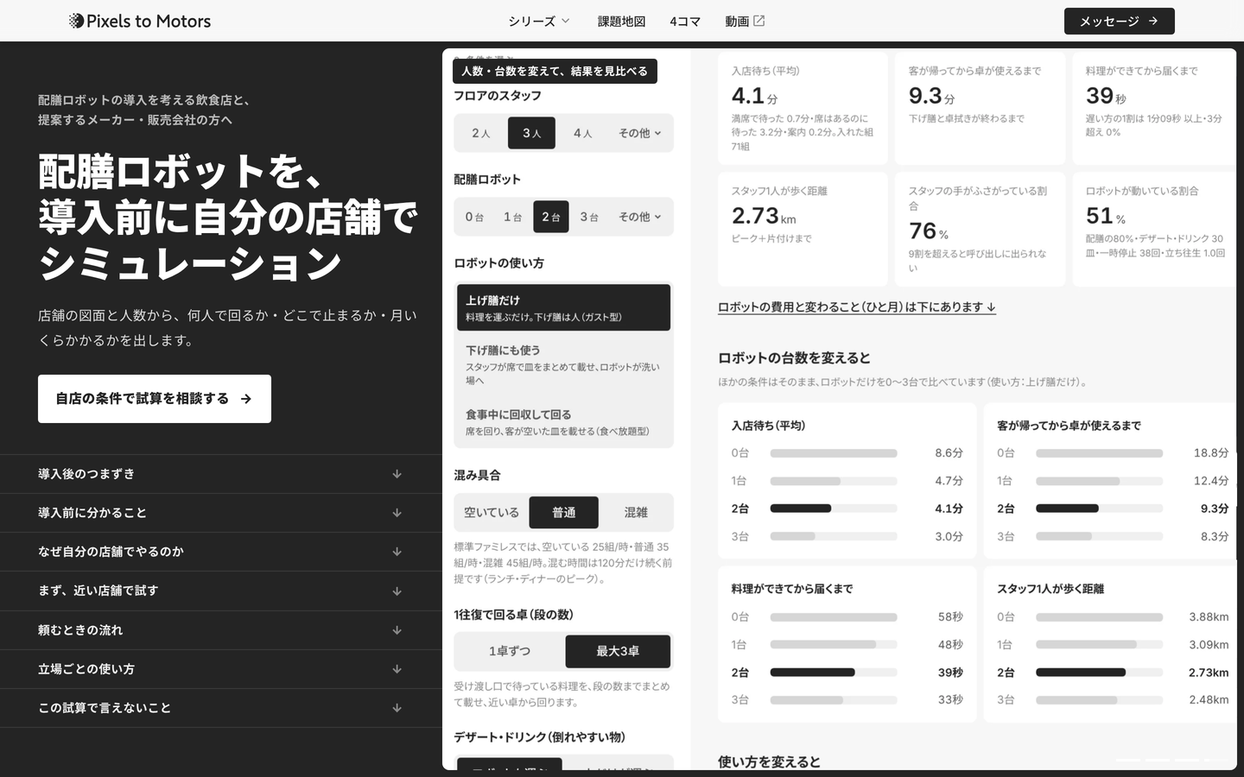Click the メッセージ button

(1119, 21)
